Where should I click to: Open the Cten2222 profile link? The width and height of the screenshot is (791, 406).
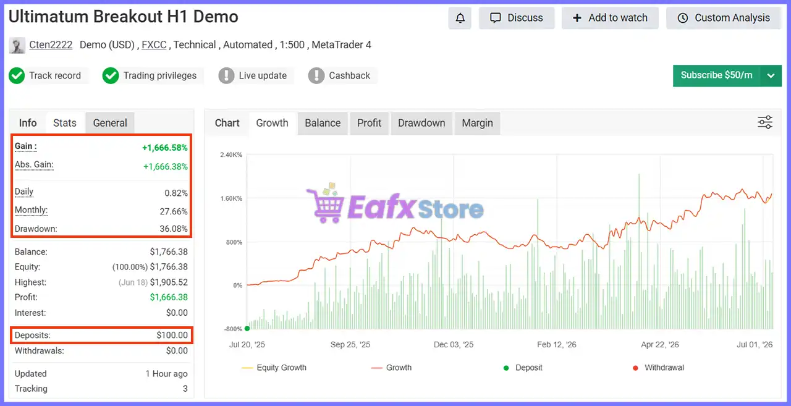click(51, 45)
